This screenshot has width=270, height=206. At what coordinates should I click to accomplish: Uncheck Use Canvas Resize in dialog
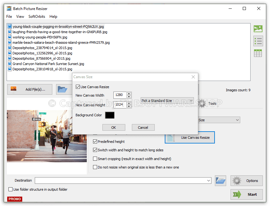pyautogui.click(x=78, y=87)
